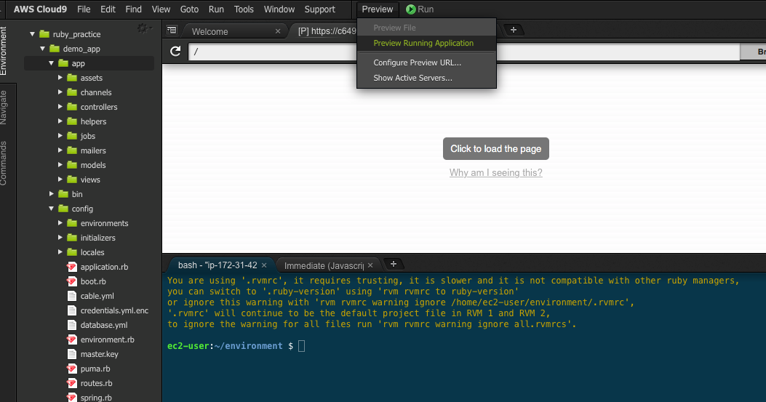
Task: Choose Show Active Servers... from menu
Action: (x=426, y=78)
